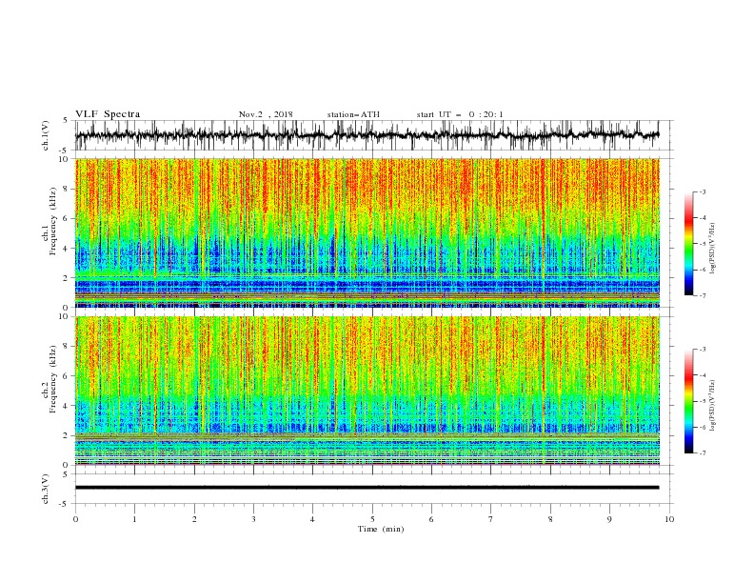Click inside the ch.1 spectrogram plot

point(367,232)
